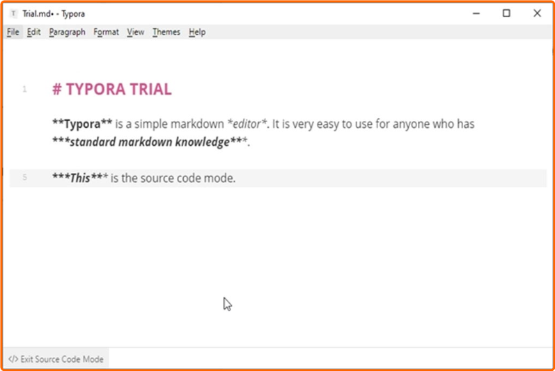Click the bold '**Typora**' text
The width and height of the screenshot is (555, 371).
pos(82,124)
